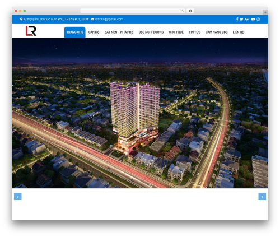
Task: Minimize the browser window with yellow button
Action: pyautogui.click(x=20, y=11)
